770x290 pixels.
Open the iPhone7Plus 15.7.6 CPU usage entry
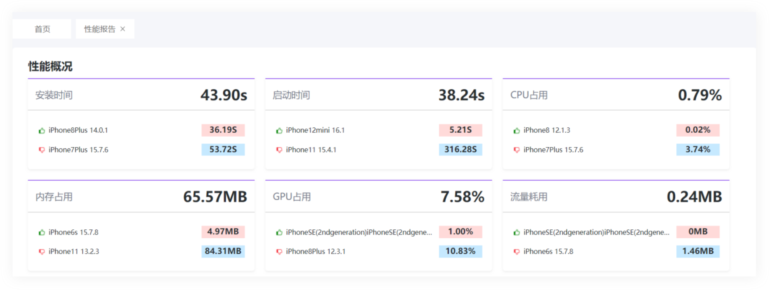coord(553,150)
